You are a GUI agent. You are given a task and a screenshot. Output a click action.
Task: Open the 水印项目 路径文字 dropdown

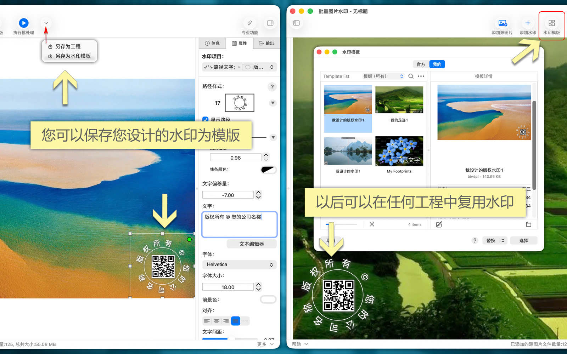tap(239, 67)
